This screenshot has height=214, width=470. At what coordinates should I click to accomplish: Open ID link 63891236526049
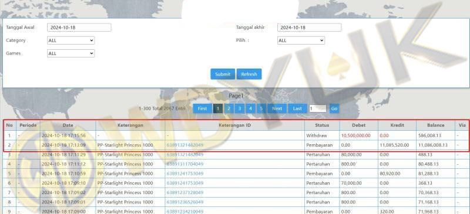185,202
